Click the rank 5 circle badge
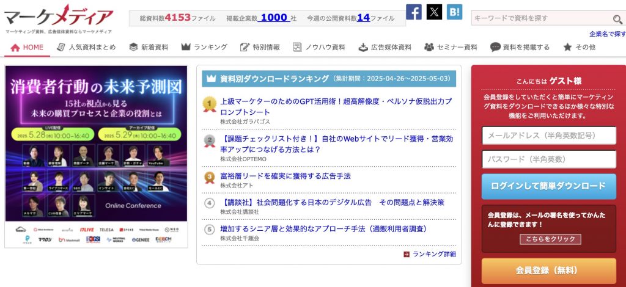The image size is (626, 287). pos(209,229)
